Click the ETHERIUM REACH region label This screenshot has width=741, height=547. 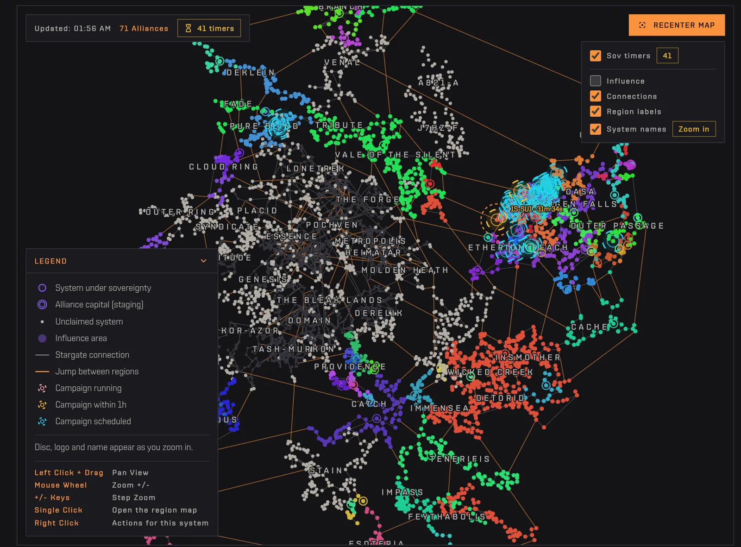pyautogui.click(x=518, y=248)
